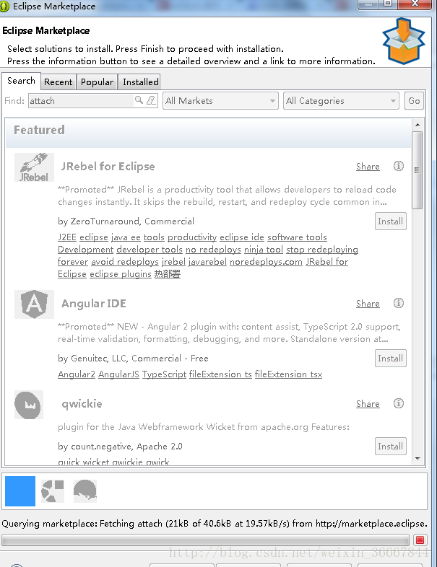
Task: Open the noredeploys.com tag link
Action: click(266, 262)
